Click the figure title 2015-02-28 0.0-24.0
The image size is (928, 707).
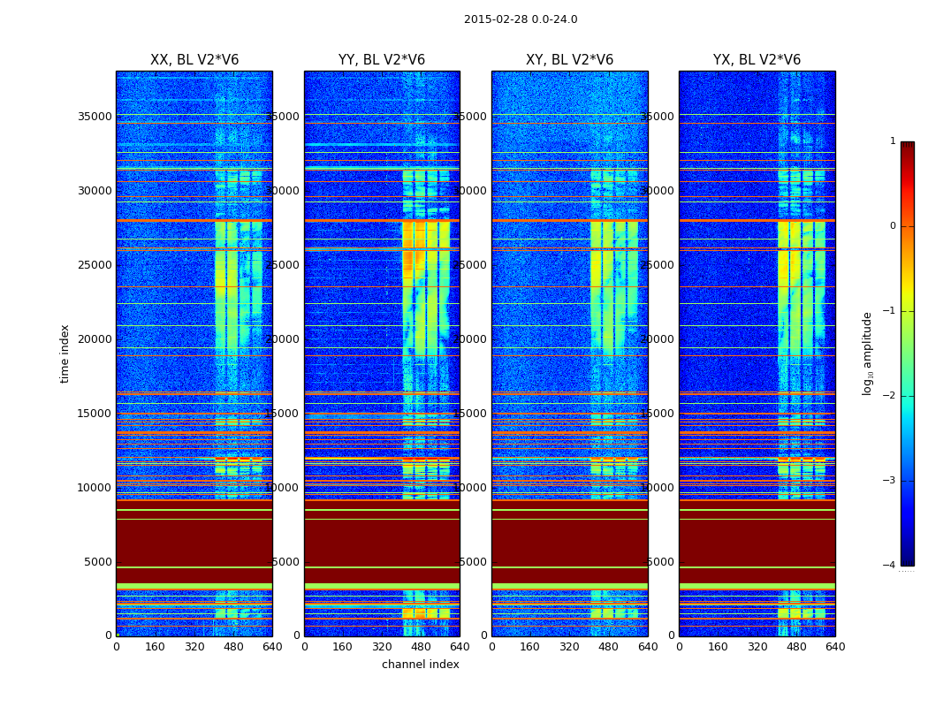pyautogui.click(x=520, y=19)
